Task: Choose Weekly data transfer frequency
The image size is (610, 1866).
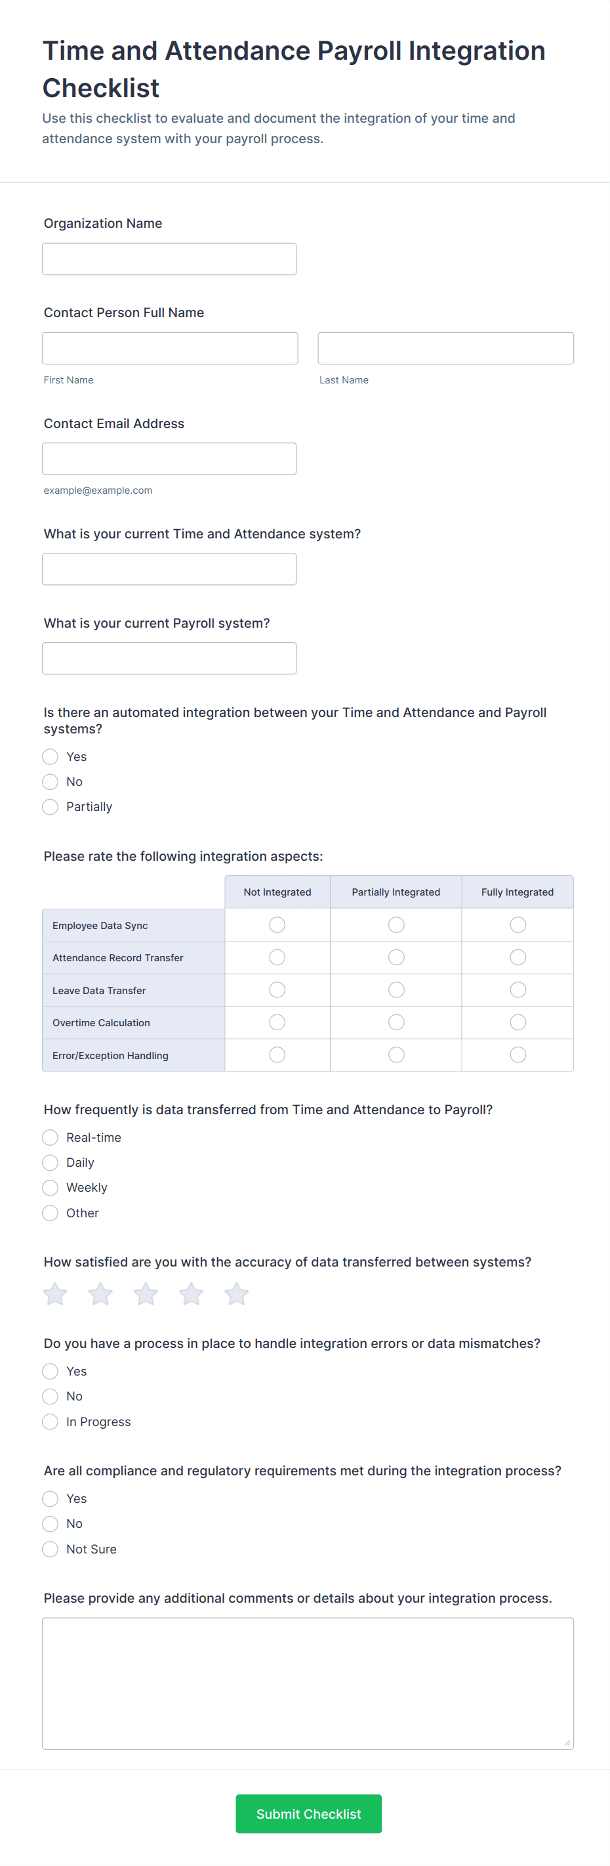Action: pos(50,1187)
